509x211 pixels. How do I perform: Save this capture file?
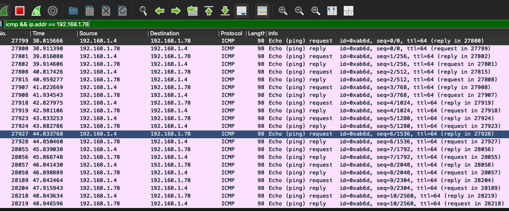90,11
